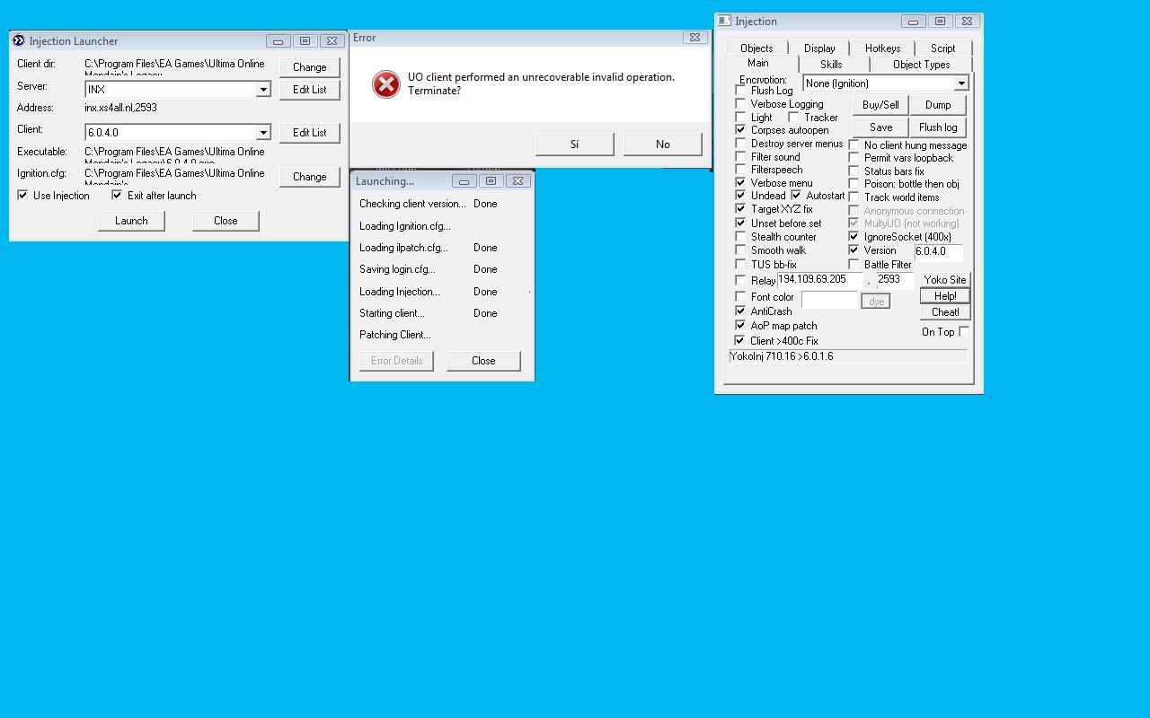Screen dimensions: 1150x718
Task: Open the Object Types tab
Action: point(921,65)
